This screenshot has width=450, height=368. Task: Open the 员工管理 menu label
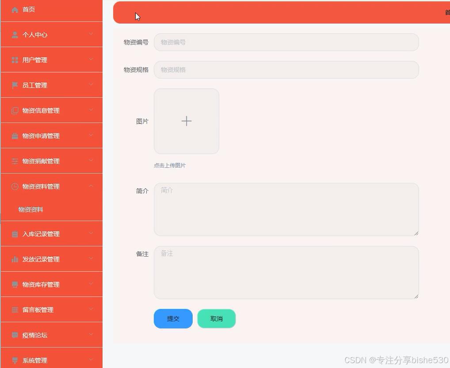pos(35,85)
